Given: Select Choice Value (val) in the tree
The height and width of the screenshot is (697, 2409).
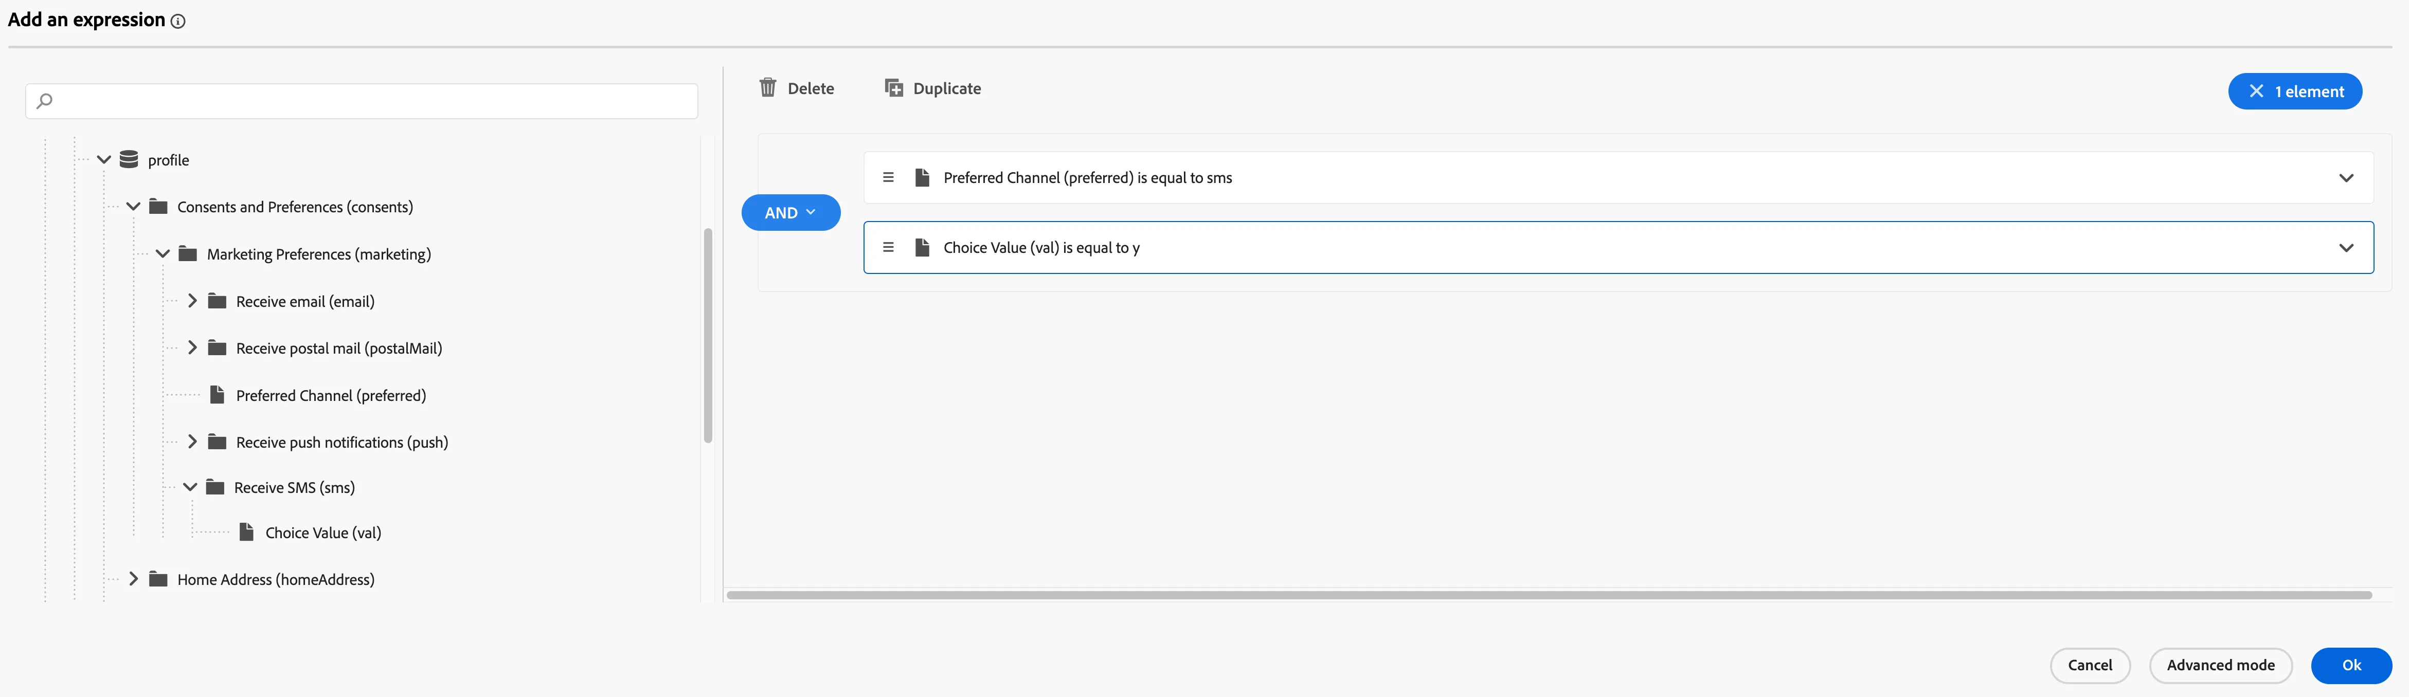Looking at the screenshot, I should point(323,533).
